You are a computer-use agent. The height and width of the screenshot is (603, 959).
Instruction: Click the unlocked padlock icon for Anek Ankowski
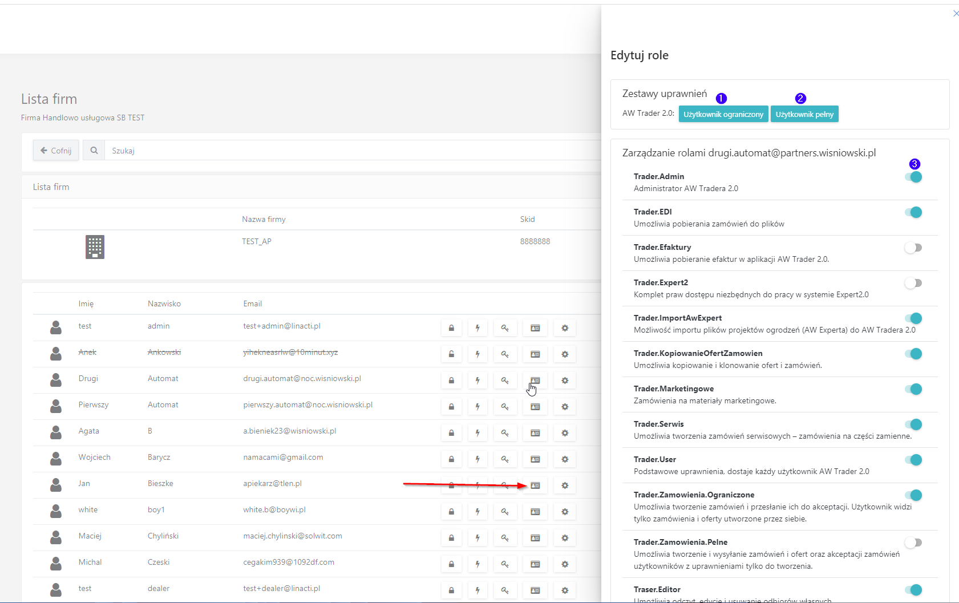pos(451,354)
